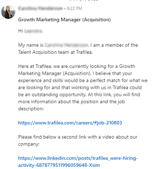This screenshot has height=169, width=158.
Task: Open the LinkedIn trafilea_were-hiring post link
Action: pos(78,158)
